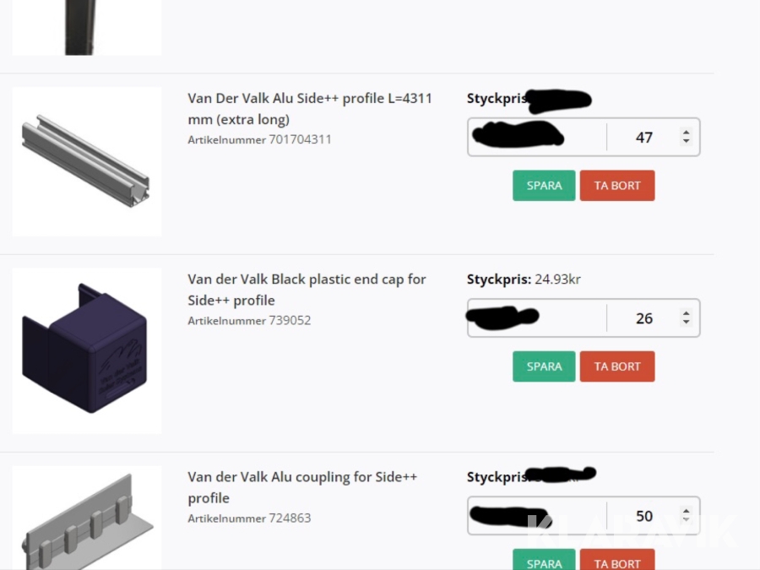Viewport: 760px width, 570px height.
Task: Open Alu coupling for Side++ profile title
Action: pos(302,487)
